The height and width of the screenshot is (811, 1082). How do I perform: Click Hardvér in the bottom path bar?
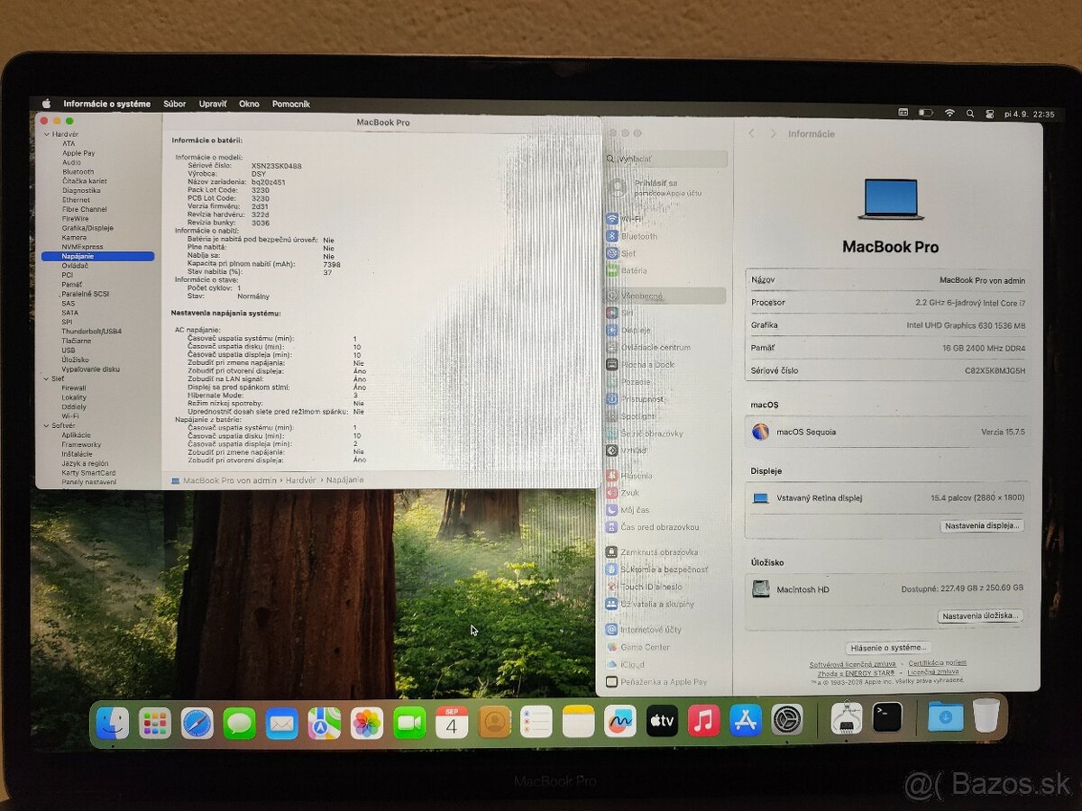[x=300, y=480]
